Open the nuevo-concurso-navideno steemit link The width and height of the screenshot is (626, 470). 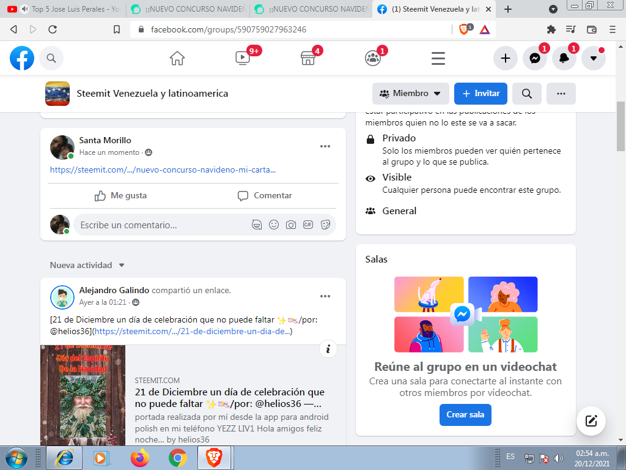163,170
